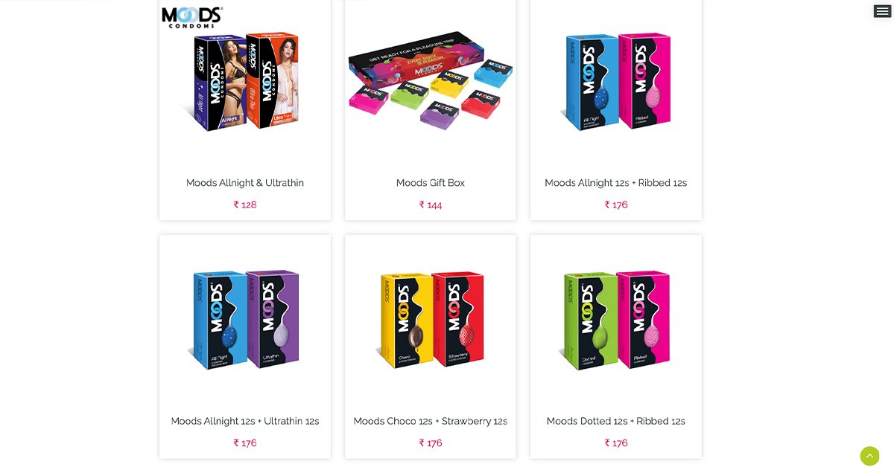The width and height of the screenshot is (894, 467).
Task: Click the ₹ 144 Gift Box price
Action: pyautogui.click(x=431, y=204)
